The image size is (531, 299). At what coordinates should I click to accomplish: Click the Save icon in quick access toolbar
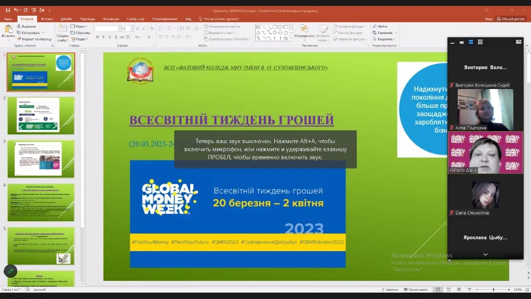point(7,10)
